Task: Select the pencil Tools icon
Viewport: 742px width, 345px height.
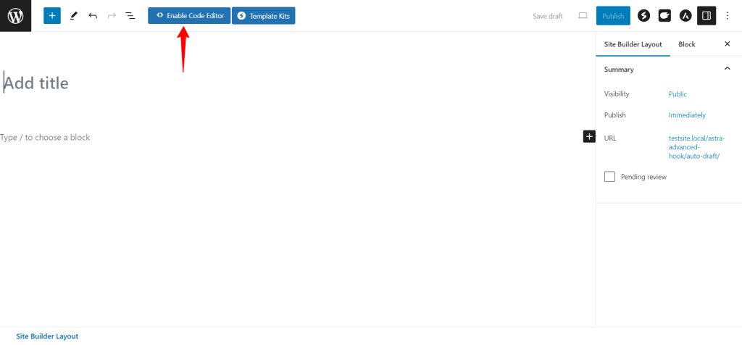Action: click(73, 16)
